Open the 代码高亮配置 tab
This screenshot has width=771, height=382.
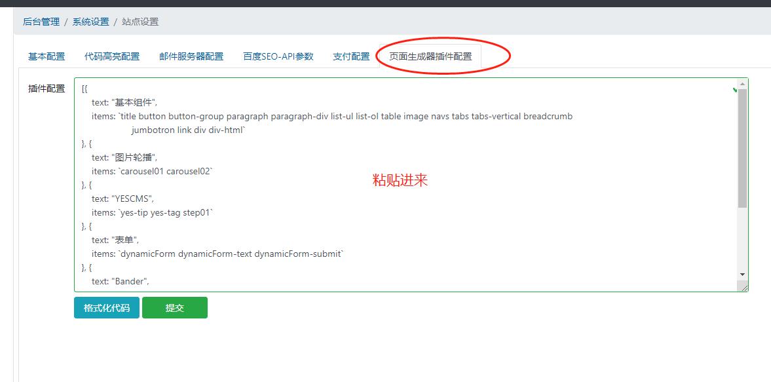point(110,56)
